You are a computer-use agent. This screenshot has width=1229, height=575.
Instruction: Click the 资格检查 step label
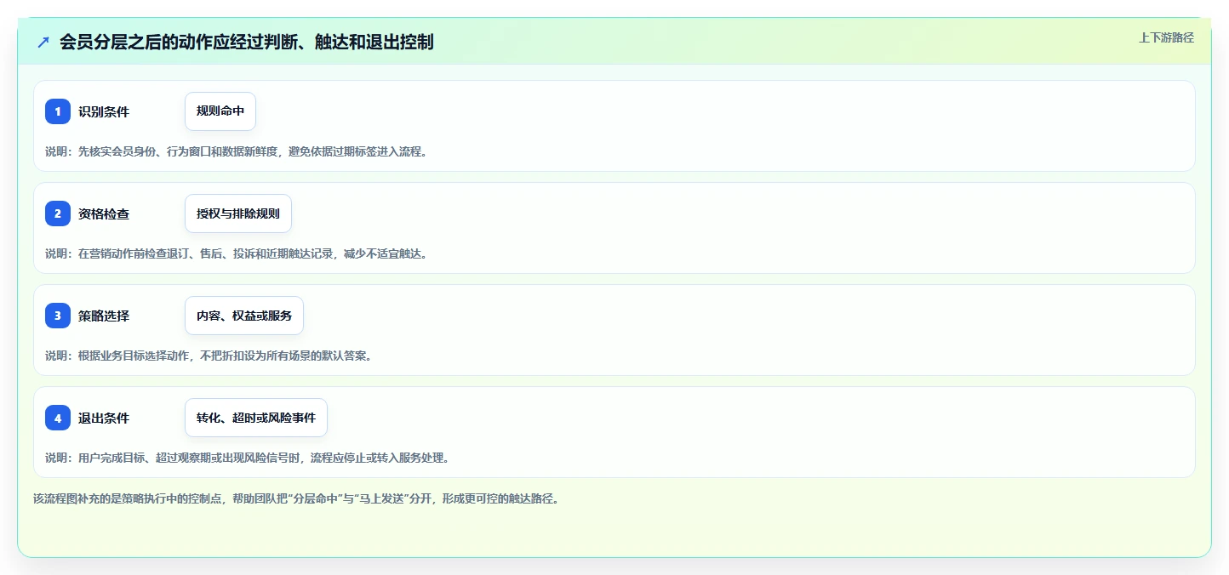(x=104, y=213)
